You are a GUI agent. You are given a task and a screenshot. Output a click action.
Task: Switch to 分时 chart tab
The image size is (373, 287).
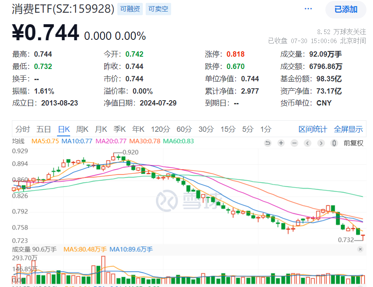(x=23, y=129)
